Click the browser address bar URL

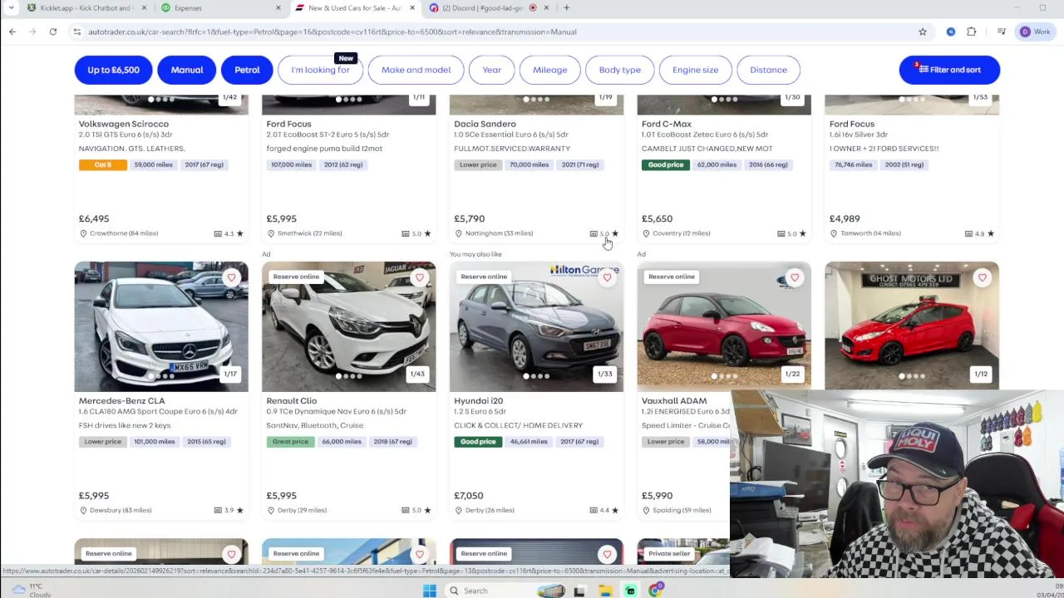point(332,32)
